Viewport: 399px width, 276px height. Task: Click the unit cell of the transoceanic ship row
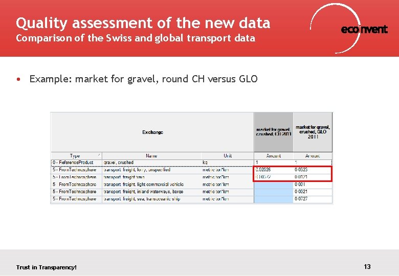[228, 199]
